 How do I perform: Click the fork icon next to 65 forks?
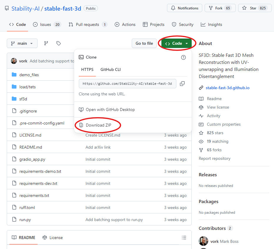201,150
